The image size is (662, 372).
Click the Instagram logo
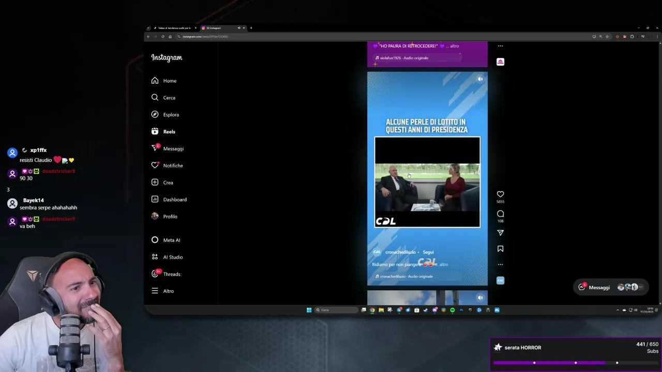[167, 57]
